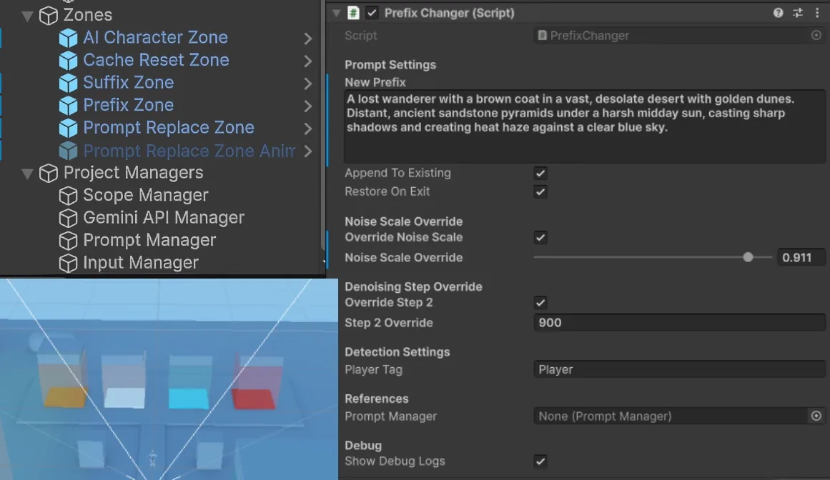The image size is (830, 480).
Task: Click the Prompt Manager object picker circle
Action: (x=816, y=416)
